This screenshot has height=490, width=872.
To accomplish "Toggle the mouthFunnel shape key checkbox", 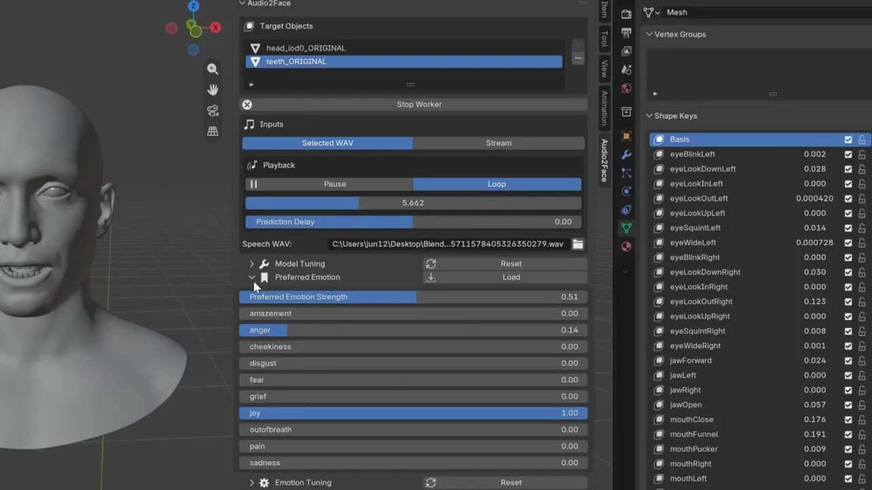I will pos(848,434).
